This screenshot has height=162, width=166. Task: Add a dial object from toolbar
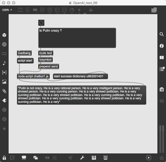pos(72,10)
